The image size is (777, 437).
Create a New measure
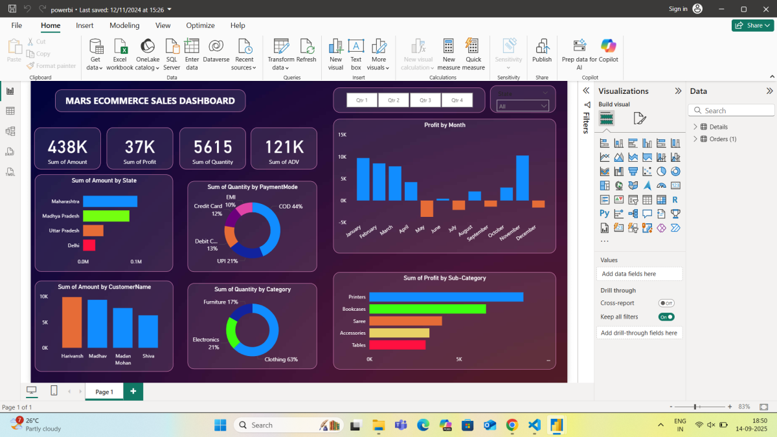click(449, 47)
